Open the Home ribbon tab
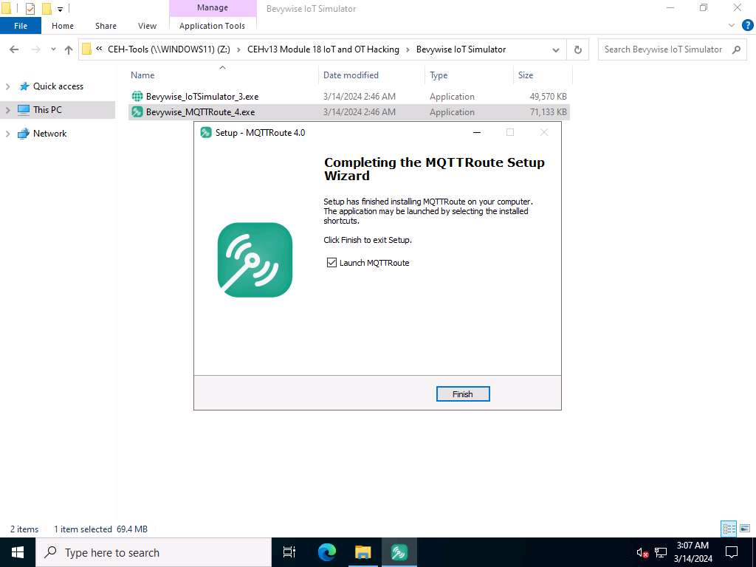 tap(63, 26)
